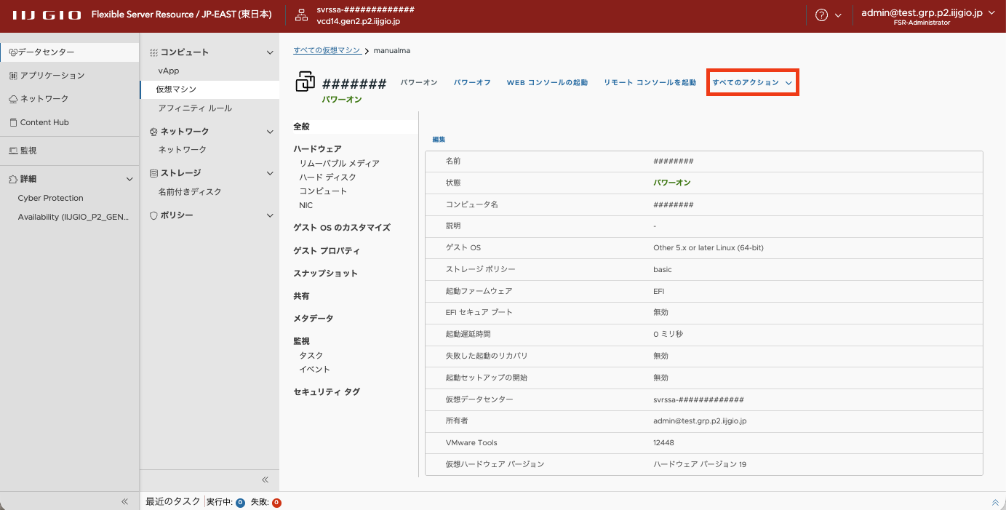The image size is (1006, 510).
Task: Click the failed tasks count badge
Action: point(276,502)
